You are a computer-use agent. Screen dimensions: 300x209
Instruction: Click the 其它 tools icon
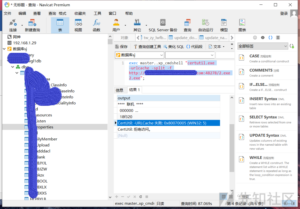(x=137, y=25)
